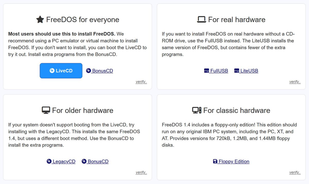309x184 pixels.
Task: Download the LiveCD image
Action: click(61, 70)
